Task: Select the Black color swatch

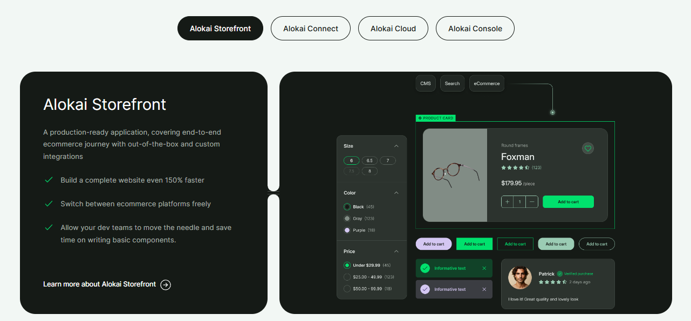Action: coord(347,207)
